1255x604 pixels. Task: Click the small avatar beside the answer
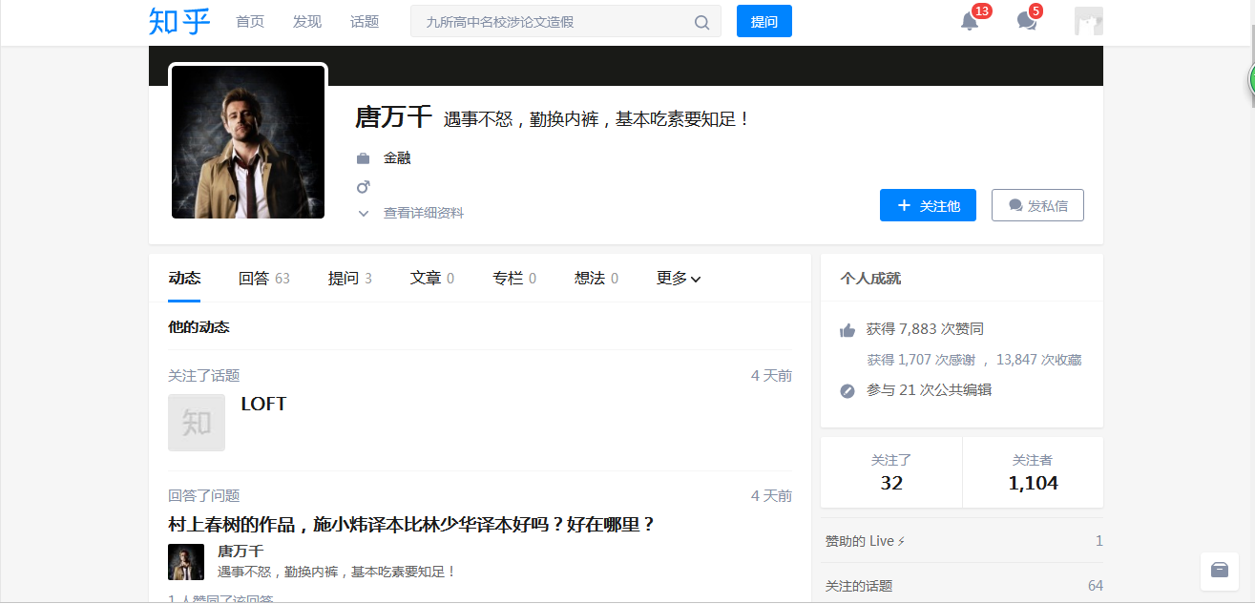[186, 562]
